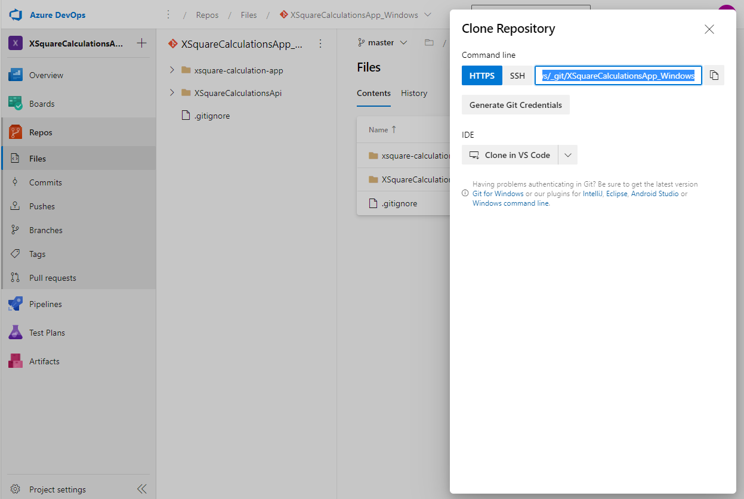Click the Test Plans flask icon
Viewport: 744px width, 499px height.
(16, 333)
